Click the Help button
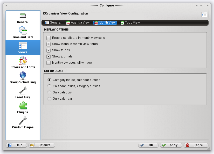 (16, 145)
